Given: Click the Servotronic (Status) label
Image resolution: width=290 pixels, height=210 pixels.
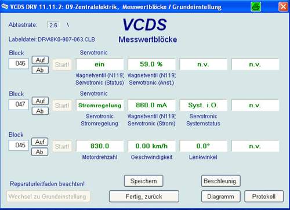Looking at the screenshot, I should point(100,82).
